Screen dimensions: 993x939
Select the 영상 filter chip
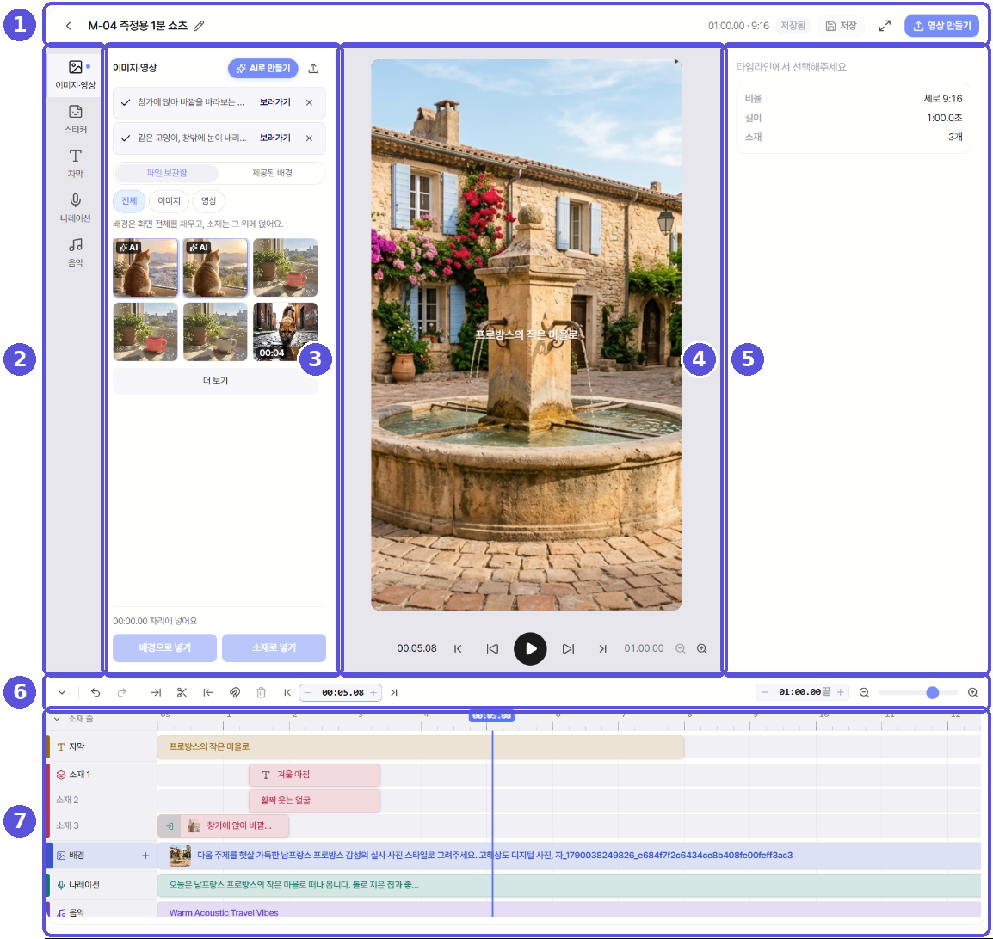[209, 201]
